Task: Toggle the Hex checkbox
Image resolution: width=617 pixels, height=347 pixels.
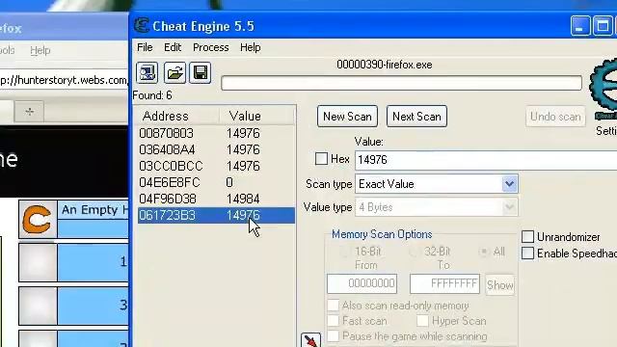Action: pyautogui.click(x=321, y=159)
